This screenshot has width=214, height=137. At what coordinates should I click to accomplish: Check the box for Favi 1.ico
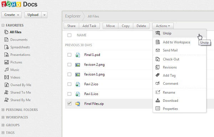[69, 94]
